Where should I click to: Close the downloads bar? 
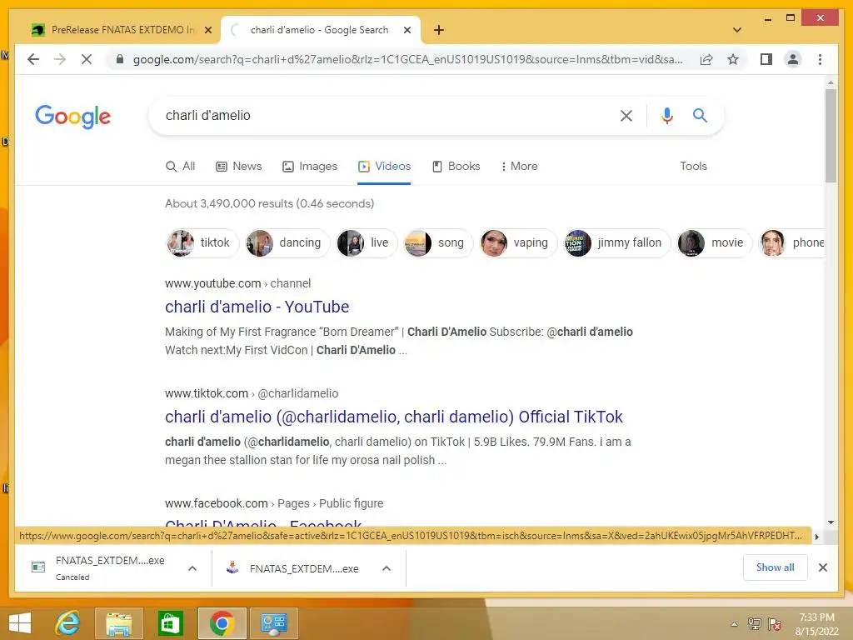(822, 567)
